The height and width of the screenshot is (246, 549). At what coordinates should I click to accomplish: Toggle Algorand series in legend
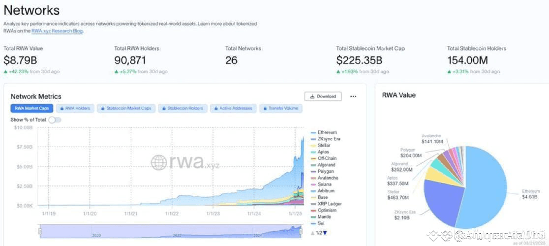pyautogui.click(x=323, y=165)
